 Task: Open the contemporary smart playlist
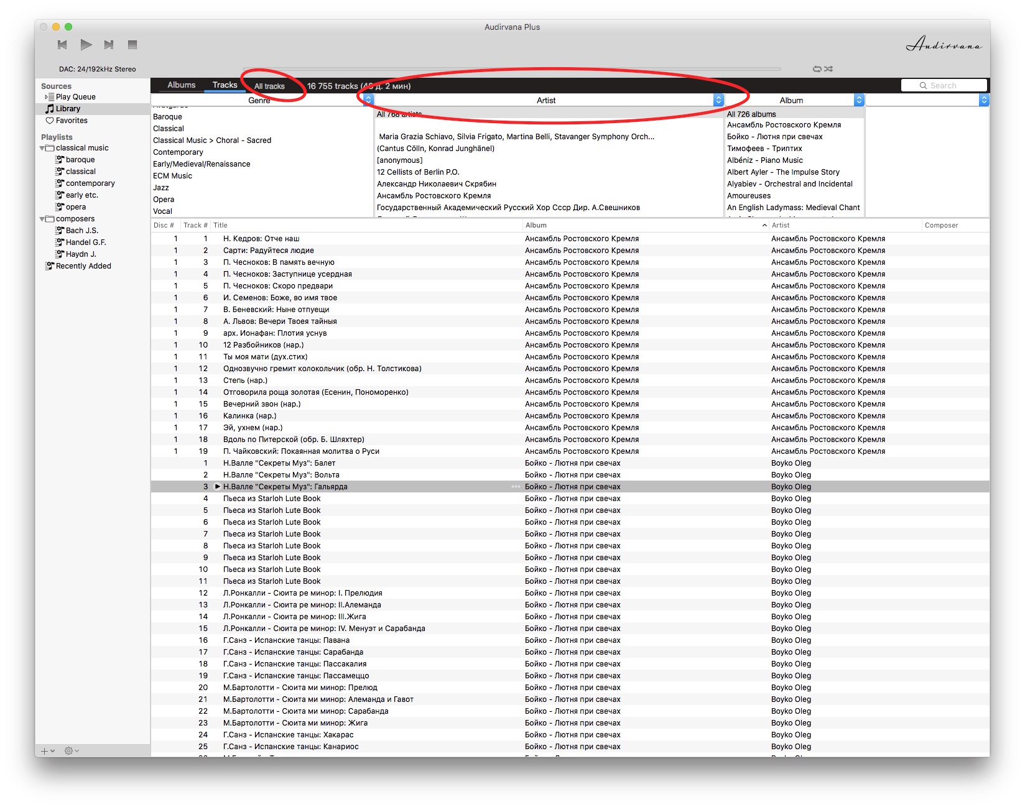pos(90,183)
